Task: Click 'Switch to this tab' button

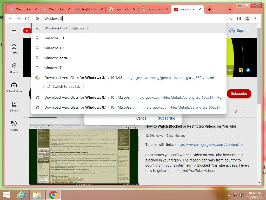Action: click(x=63, y=86)
